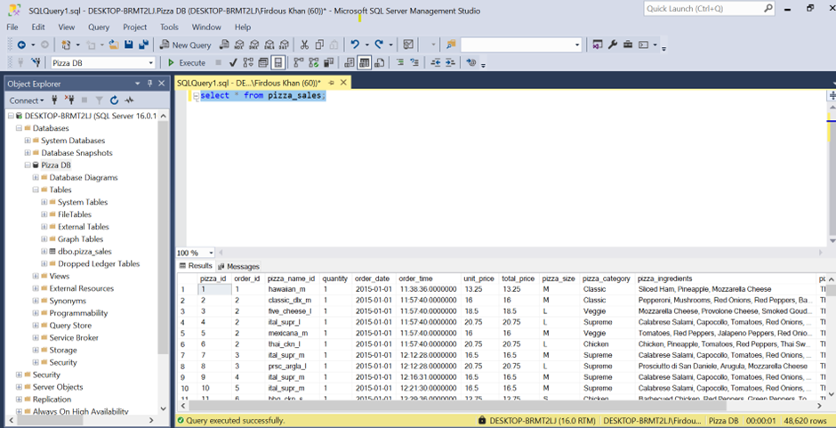Click the Refresh icon in Object Explorer
The image size is (836, 428).
point(114,100)
